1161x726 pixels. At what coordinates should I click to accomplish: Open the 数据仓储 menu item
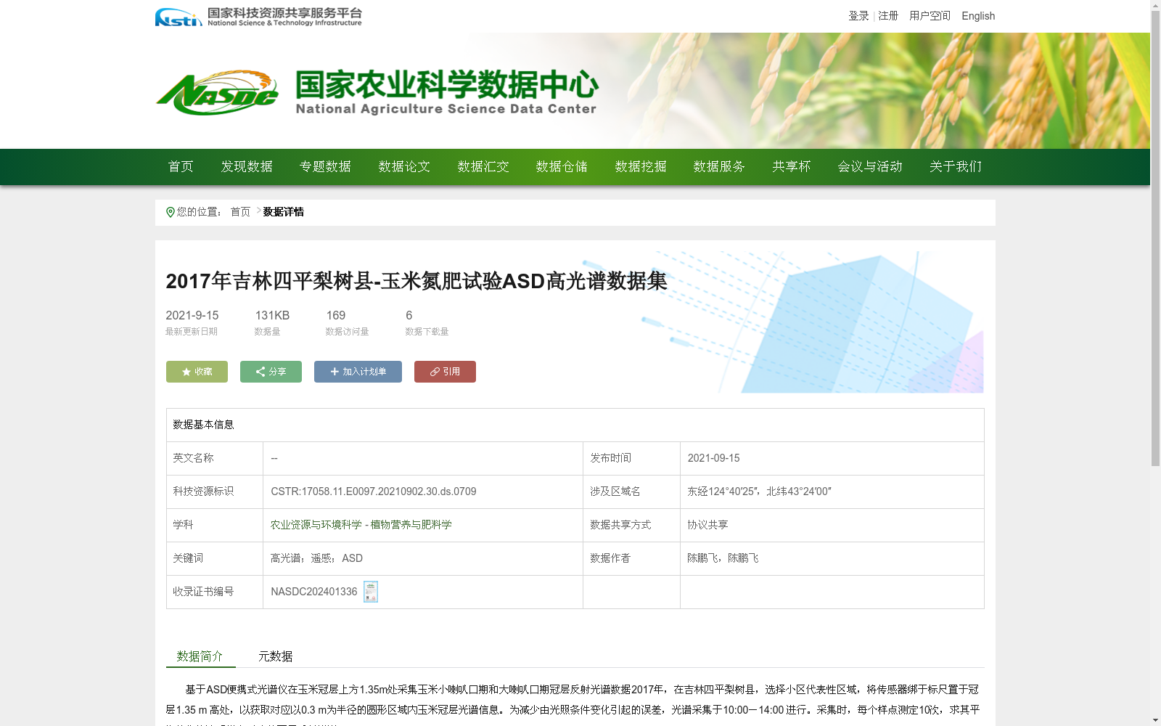pos(562,167)
